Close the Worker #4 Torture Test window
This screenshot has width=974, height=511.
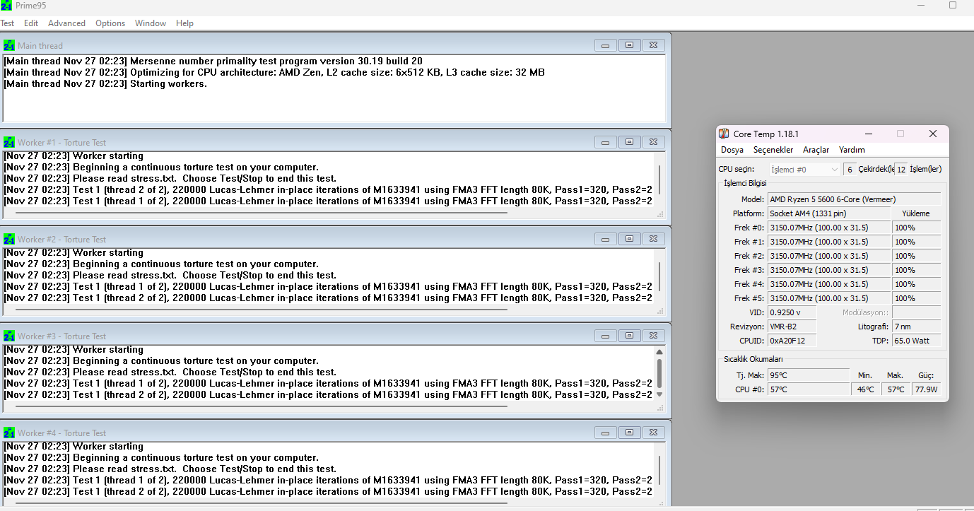coord(654,433)
